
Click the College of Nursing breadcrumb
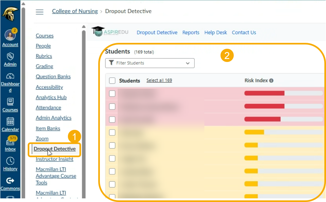coord(75,11)
